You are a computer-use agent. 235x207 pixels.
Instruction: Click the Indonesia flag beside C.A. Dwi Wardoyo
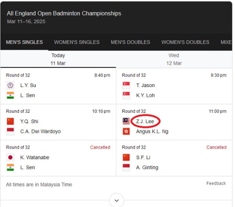[10, 131]
